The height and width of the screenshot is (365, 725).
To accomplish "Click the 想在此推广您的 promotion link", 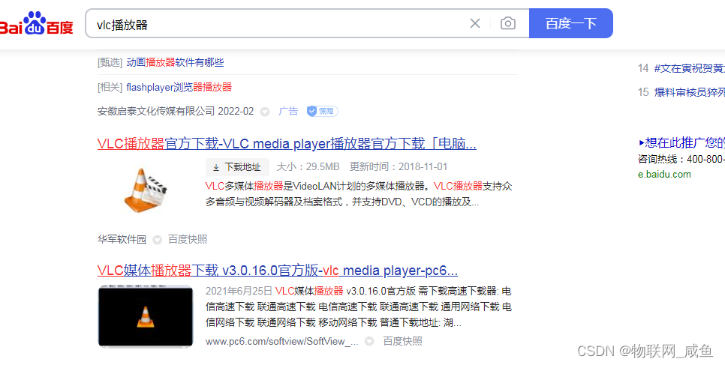I will click(681, 142).
